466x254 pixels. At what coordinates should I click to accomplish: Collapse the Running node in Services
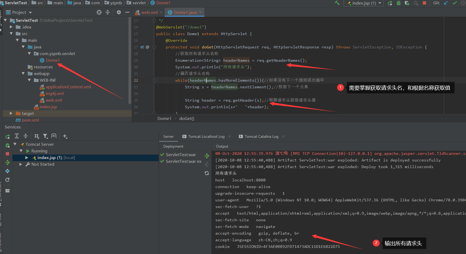pos(21,151)
